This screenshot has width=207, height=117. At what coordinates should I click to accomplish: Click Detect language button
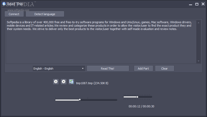(x=45, y=14)
